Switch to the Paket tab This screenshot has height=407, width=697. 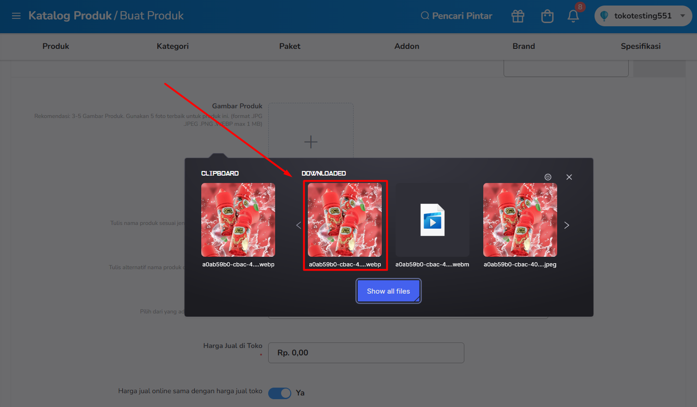[290, 46]
